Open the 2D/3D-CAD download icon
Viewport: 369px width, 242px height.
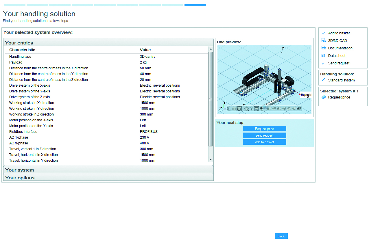tap(323, 41)
